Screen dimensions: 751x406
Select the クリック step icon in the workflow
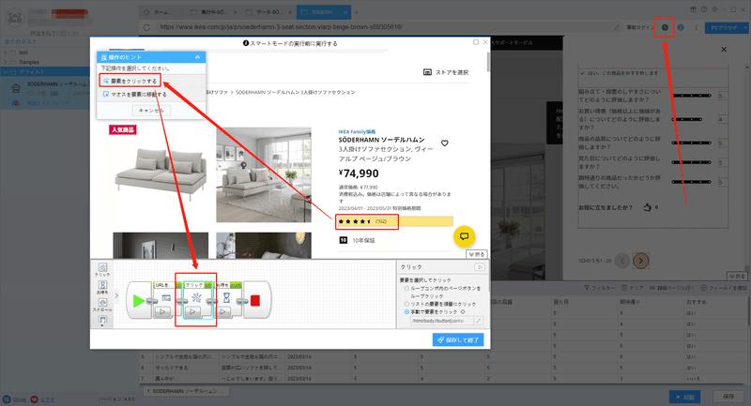pos(196,298)
